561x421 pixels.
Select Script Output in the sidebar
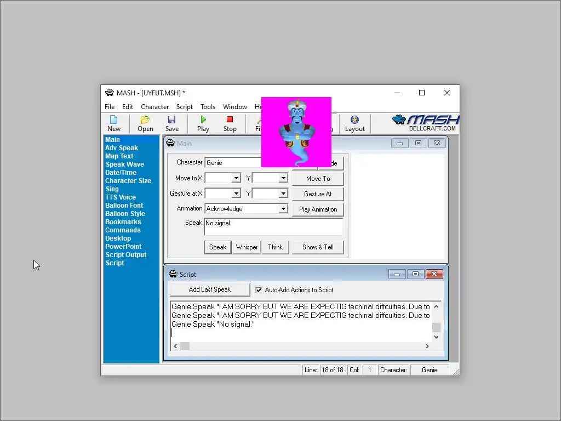click(126, 255)
